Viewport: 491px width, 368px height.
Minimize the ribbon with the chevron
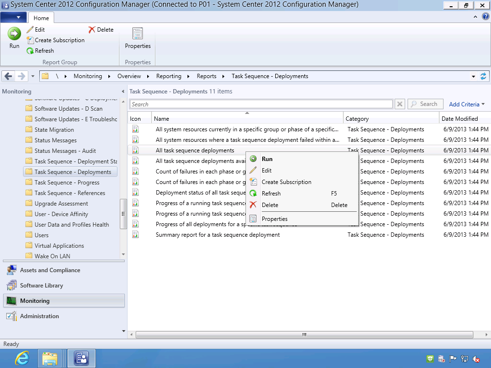point(475,17)
